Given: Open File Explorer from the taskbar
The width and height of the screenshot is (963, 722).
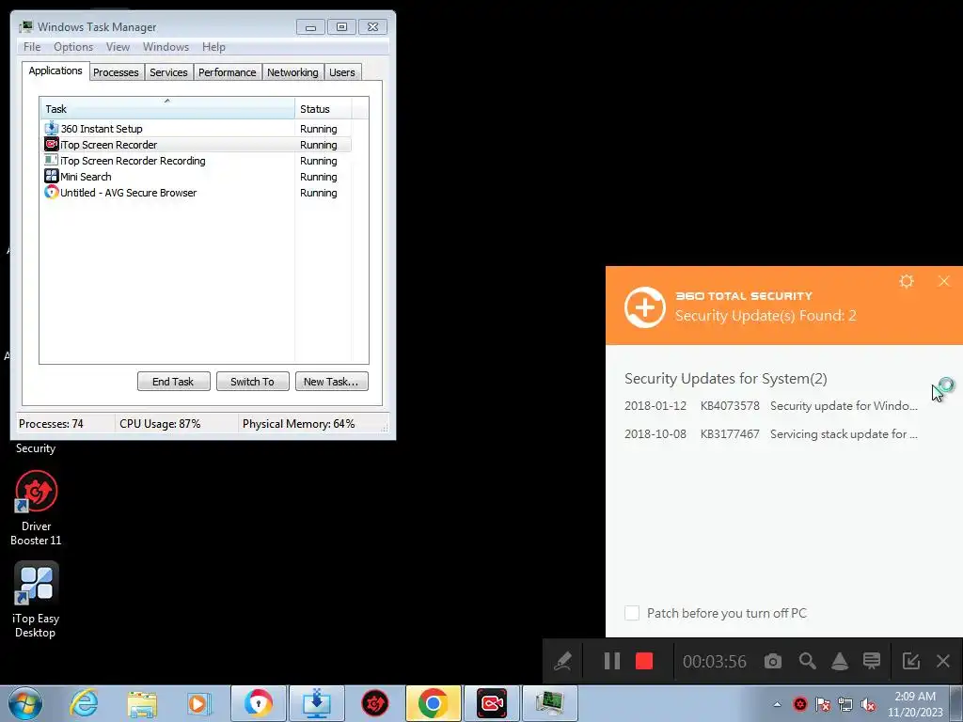Looking at the screenshot, I should 142,703.
